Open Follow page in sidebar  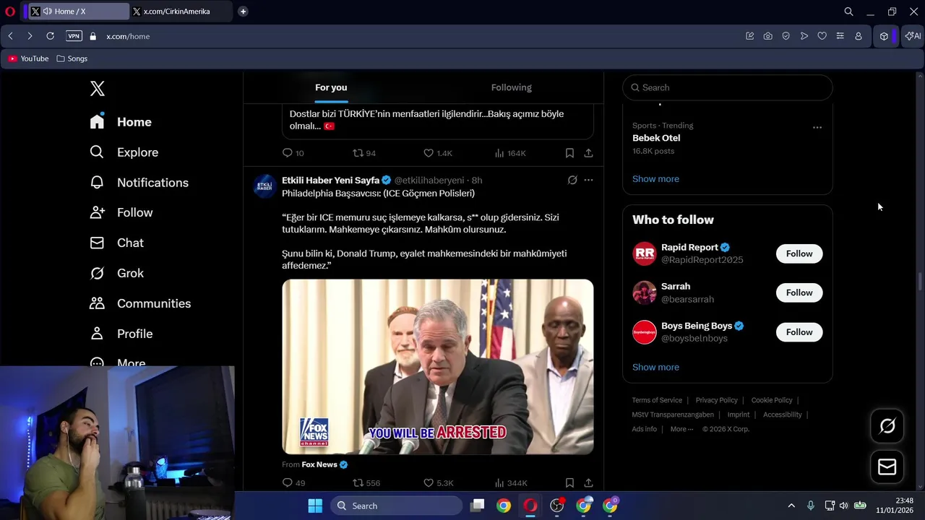[121, 212]
